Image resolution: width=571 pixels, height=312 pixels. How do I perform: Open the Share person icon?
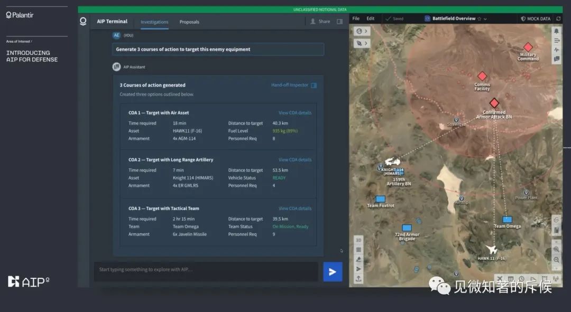click(x=313, y=22)
